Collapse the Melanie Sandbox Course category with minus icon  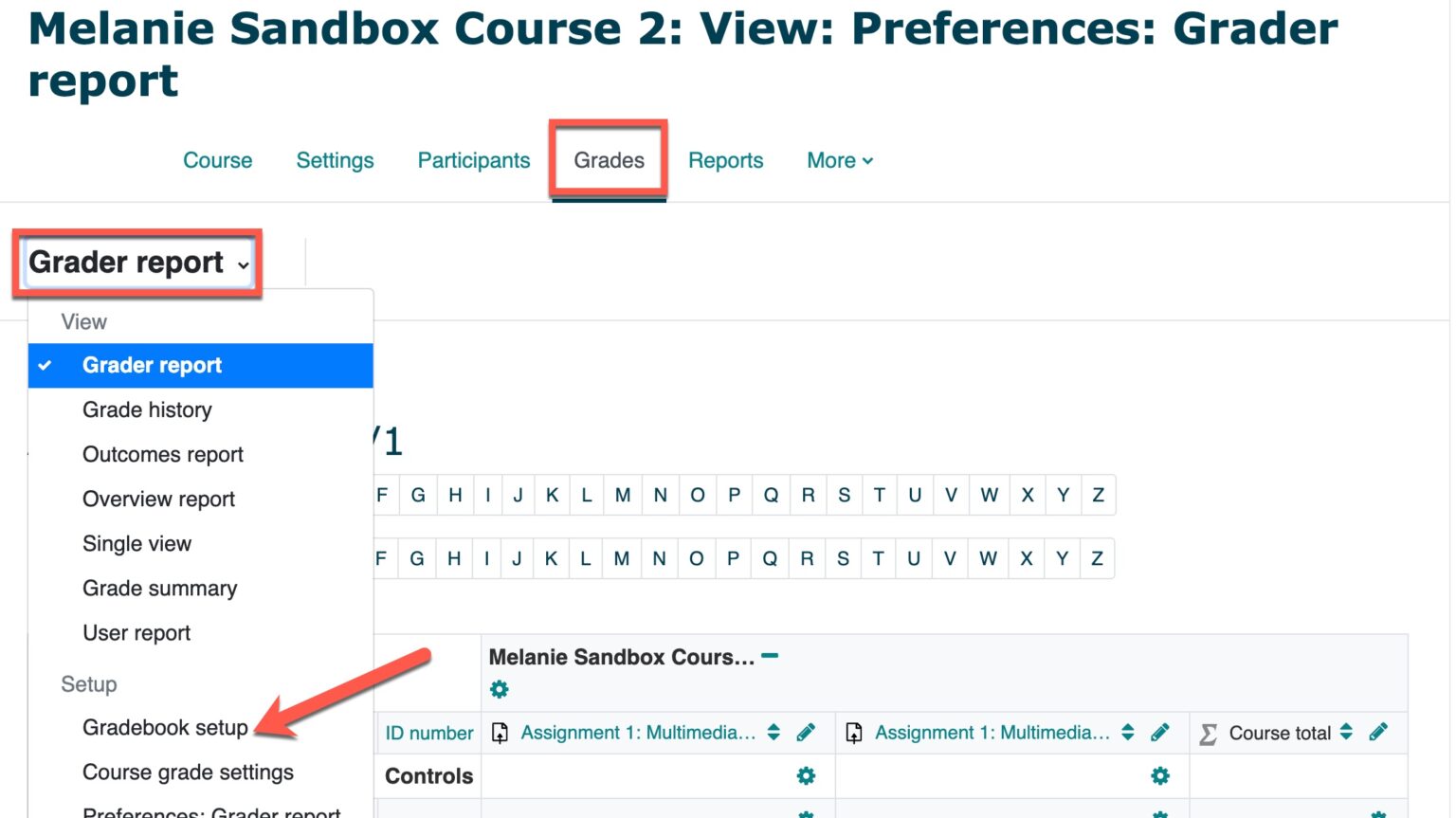click(770, 654)
